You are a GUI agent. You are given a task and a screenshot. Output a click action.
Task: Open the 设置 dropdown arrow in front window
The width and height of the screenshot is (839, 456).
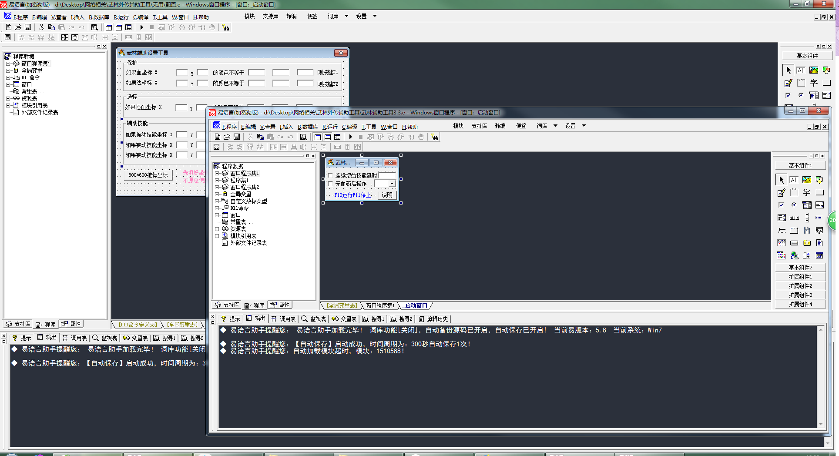coord(584,126)
